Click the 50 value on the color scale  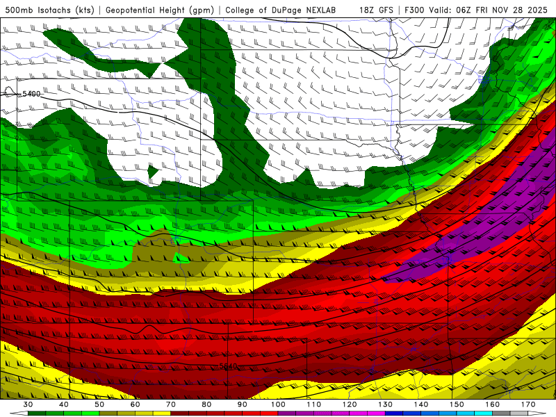(x=99, y=404)
